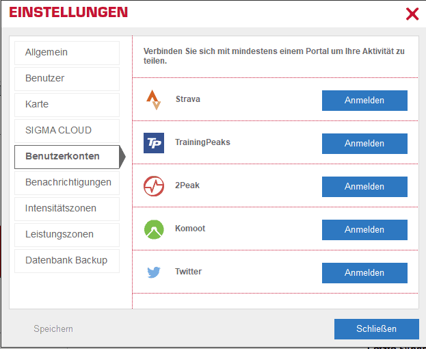This screenshot has width=426, height=349.
Task: Close the Einstellungen dialog with the red X
Action: (412, 14)
